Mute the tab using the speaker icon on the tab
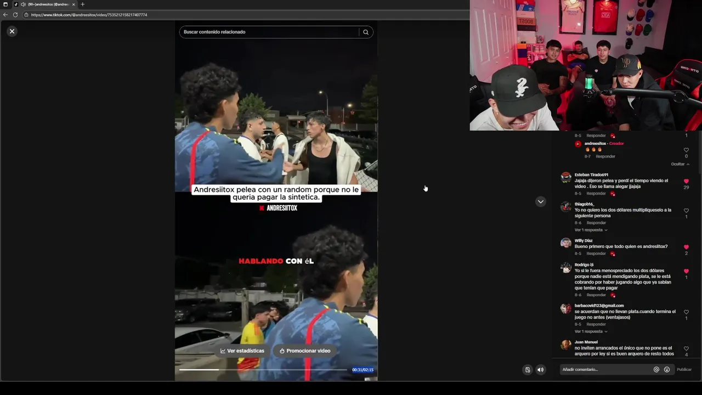The image size is (702, 395). (x=23, y=4)
